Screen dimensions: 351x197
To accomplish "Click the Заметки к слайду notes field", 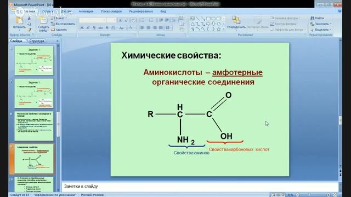I will 200,186.
